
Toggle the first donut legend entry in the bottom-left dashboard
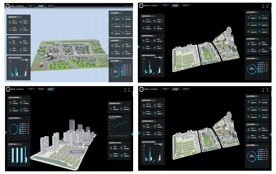20,123
